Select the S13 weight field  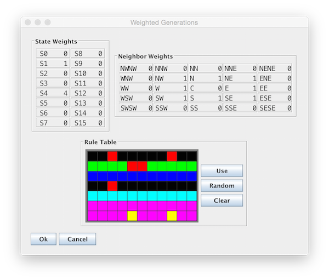point(88,103)
